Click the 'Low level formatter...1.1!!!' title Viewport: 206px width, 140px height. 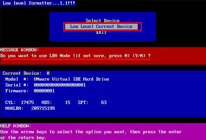tap(39, 3)
